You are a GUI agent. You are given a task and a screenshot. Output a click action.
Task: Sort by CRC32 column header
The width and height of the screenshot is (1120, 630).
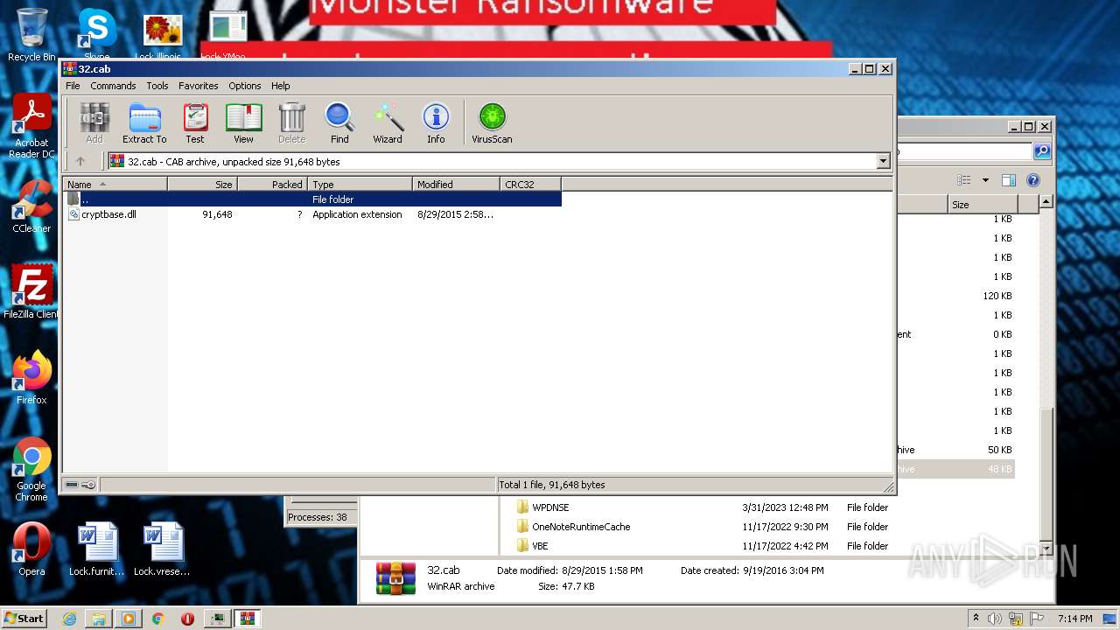tap(530, 185)
